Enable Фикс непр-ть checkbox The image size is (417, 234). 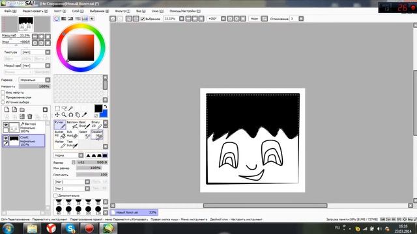(3, 92)
